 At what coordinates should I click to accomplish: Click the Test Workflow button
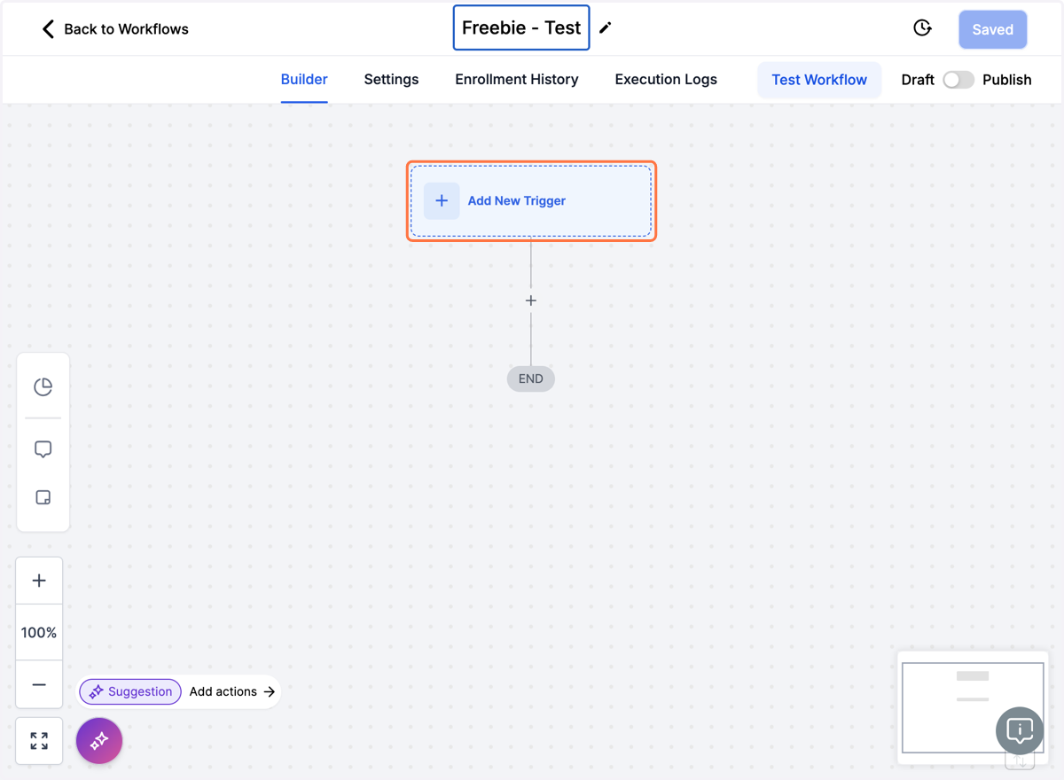(819, 80)
